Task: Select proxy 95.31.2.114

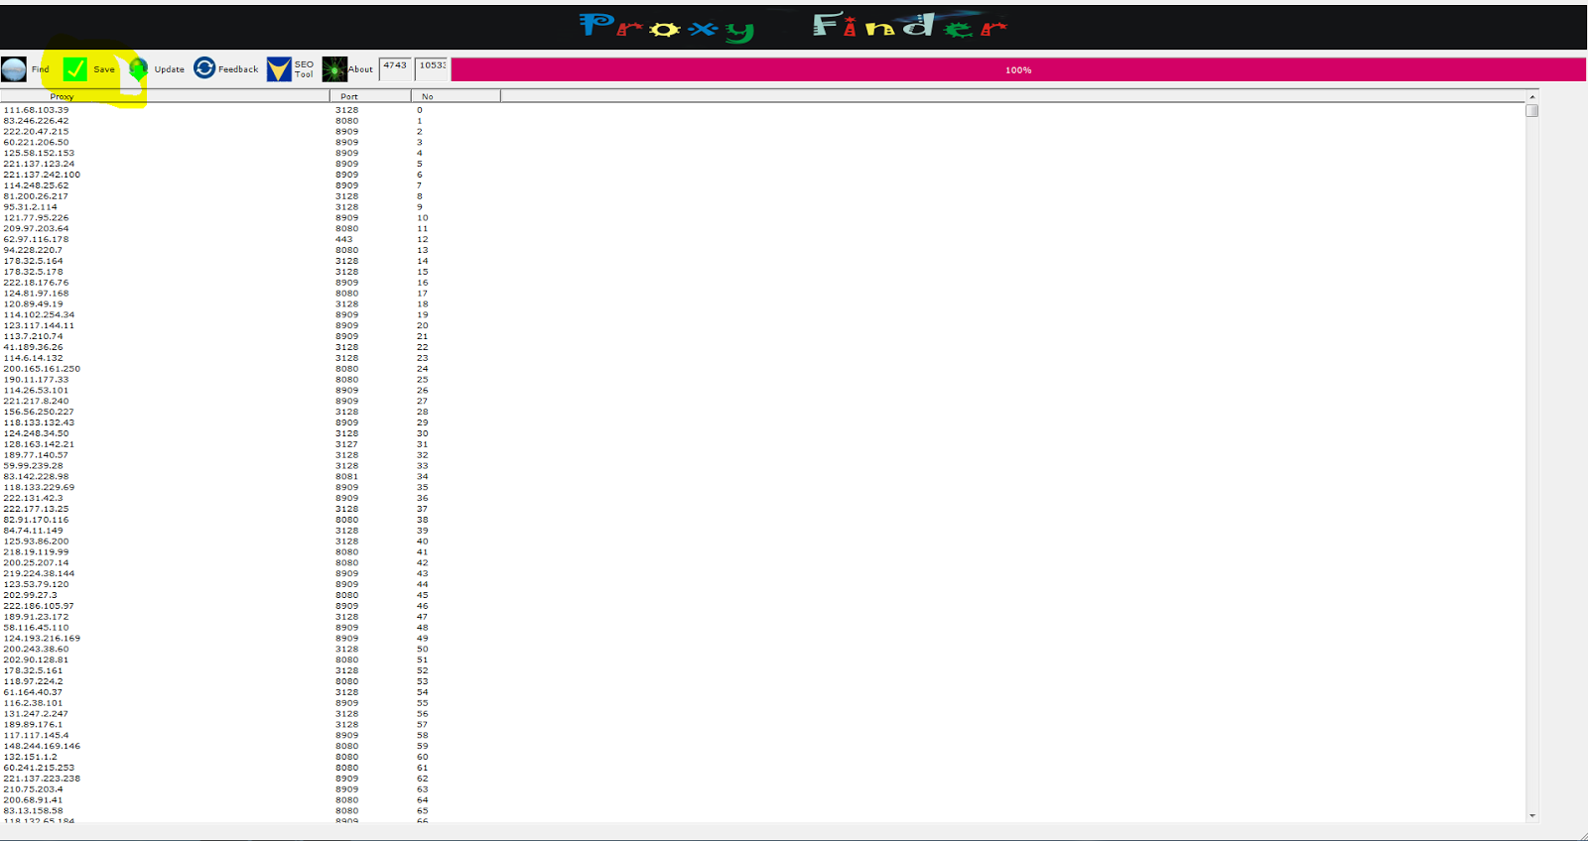Action: tap(31, 207)
